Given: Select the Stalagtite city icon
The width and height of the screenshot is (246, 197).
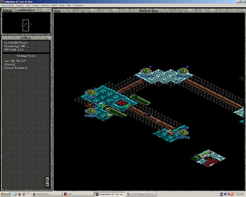Looking at the screenshot, I should (x=91, y=110).
